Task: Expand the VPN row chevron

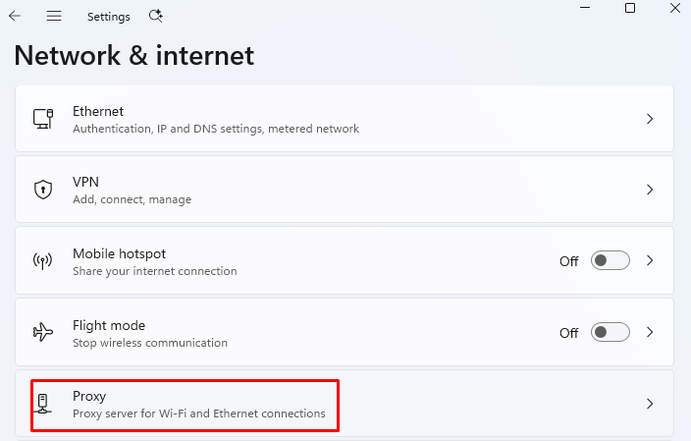Action: point(650,190)
